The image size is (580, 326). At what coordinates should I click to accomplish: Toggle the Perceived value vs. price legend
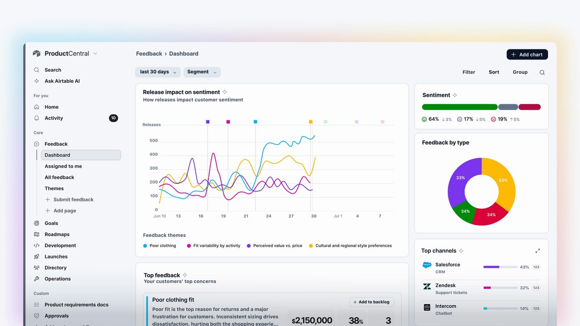[275, 246]
